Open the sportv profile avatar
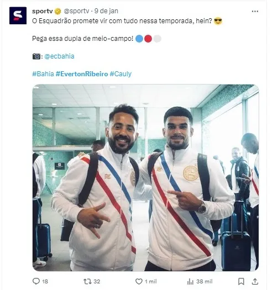273x290 pixels. [x=18, y=15]
